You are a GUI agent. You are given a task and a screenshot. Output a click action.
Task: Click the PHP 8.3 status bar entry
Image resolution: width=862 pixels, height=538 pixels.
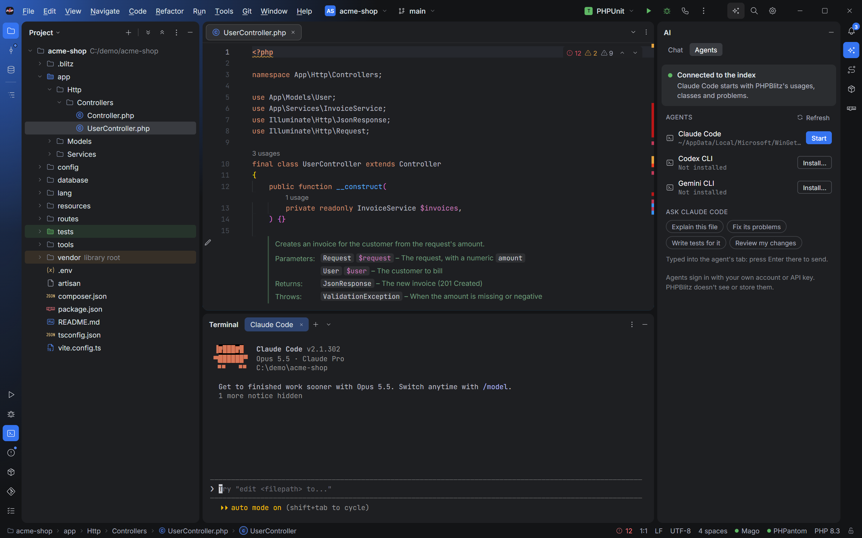[x=827, y=531]
